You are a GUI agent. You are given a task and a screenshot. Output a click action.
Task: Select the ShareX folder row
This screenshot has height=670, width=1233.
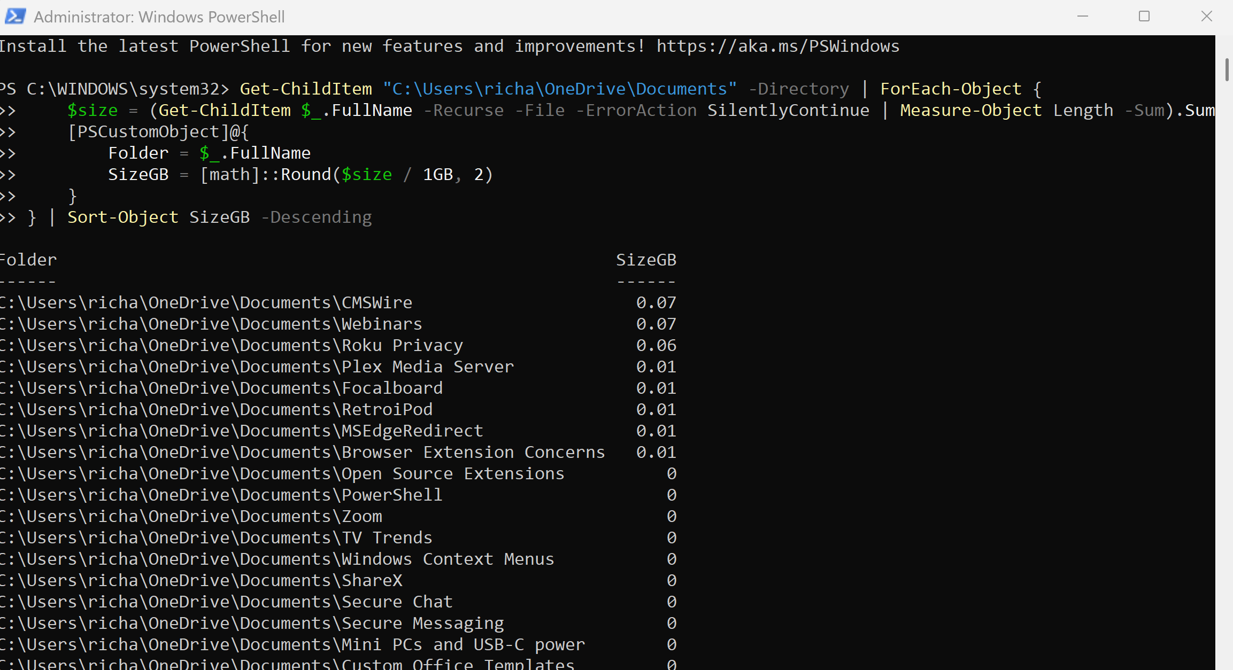[x=338, y=581]
